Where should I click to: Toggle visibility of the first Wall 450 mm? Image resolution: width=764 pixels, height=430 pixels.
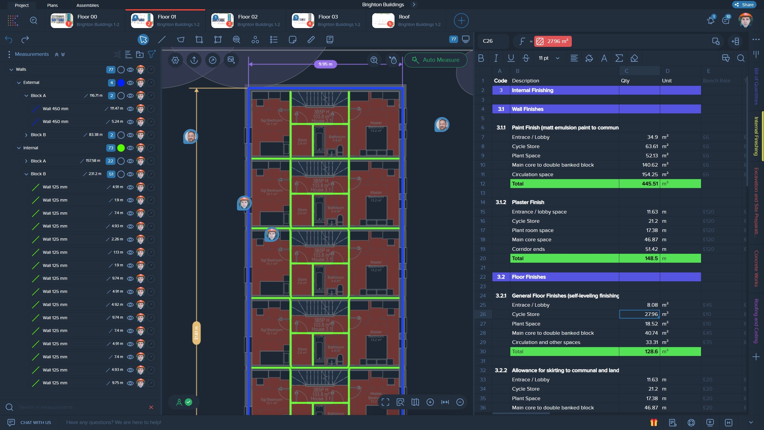(130, 109)
